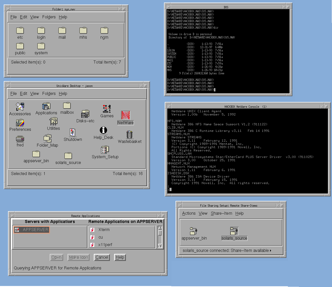Select the solaris_source share item

tap(234, 231)
